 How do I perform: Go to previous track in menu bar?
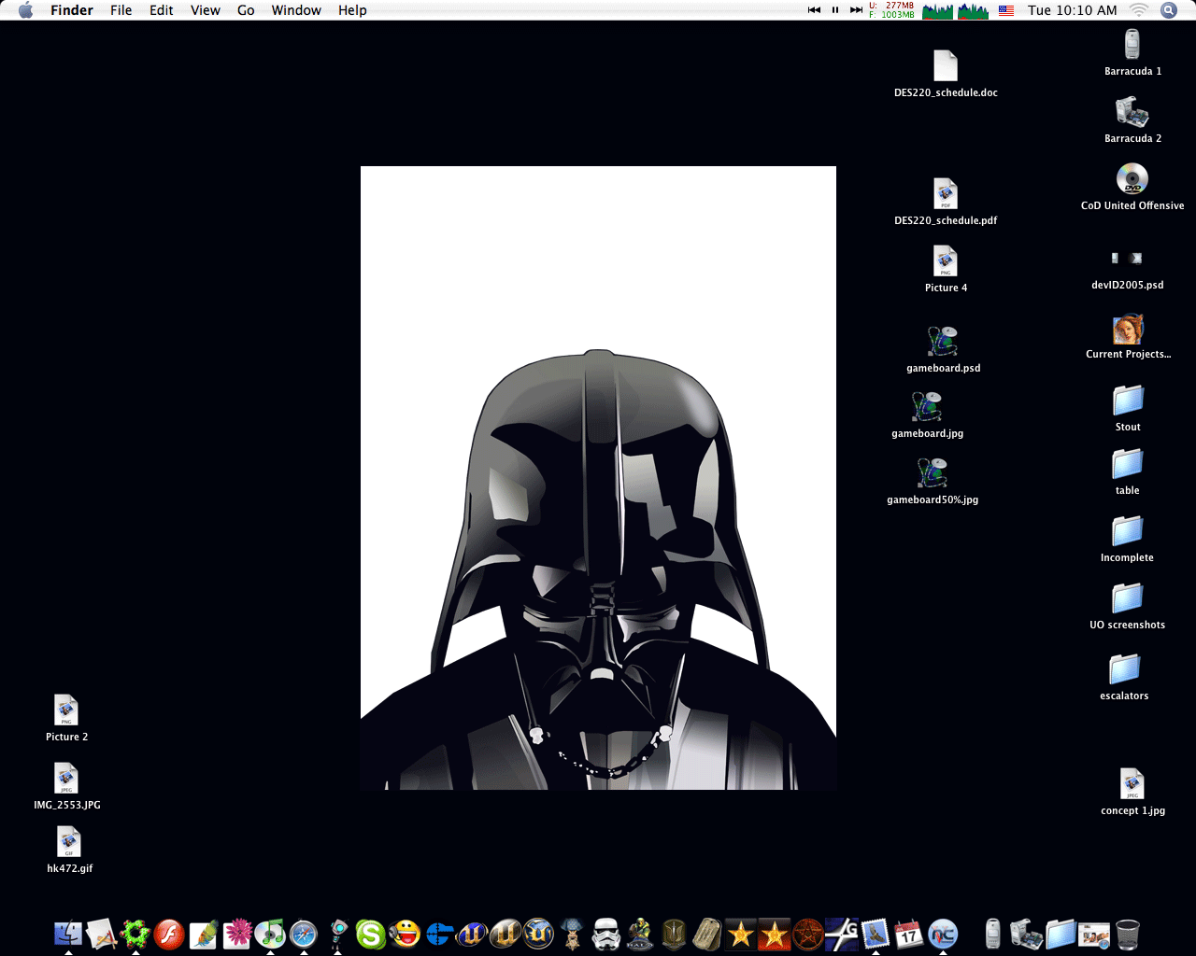(814, 10)
